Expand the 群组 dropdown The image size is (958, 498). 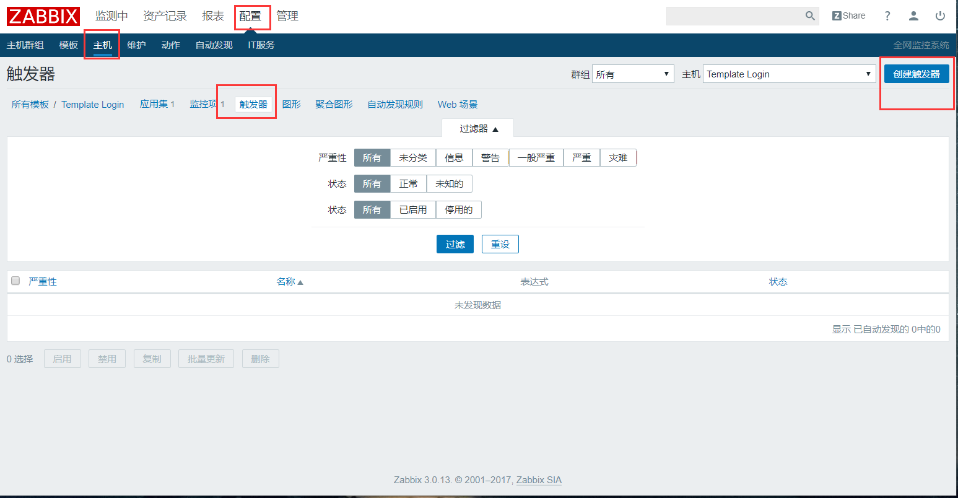click(x=633, y=74)
